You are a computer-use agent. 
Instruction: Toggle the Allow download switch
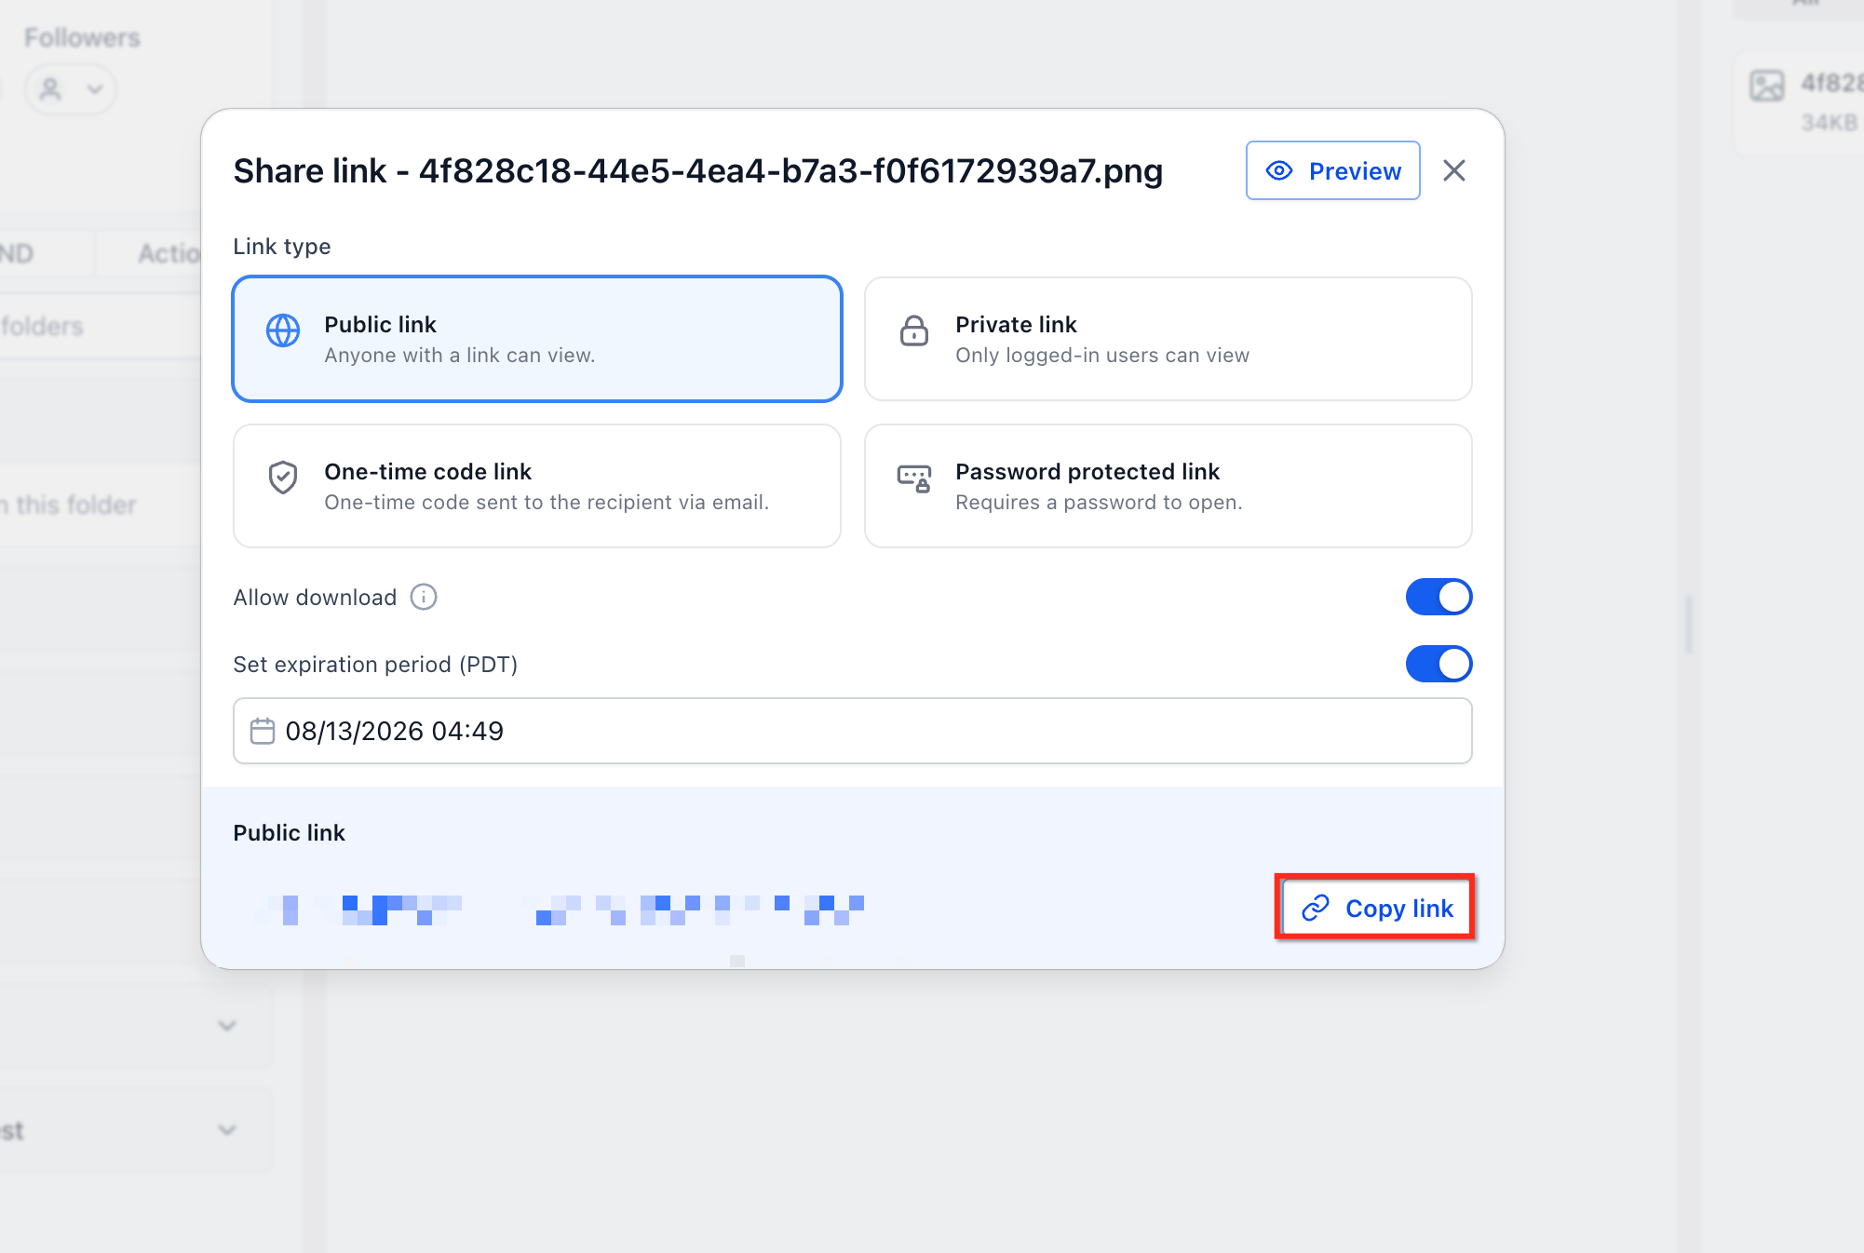pos(1439,597)
